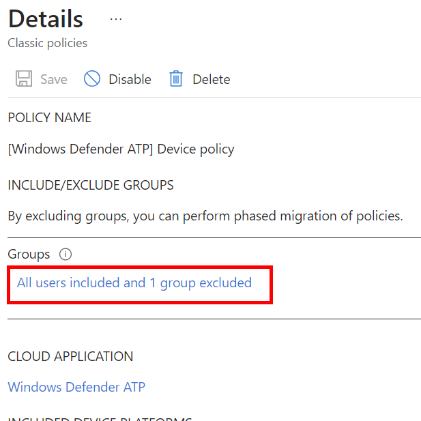Click the Details page title
Image resolution: width=421 pixels, height=421 pixels.
pyautogui.click(x=46, y=19)
